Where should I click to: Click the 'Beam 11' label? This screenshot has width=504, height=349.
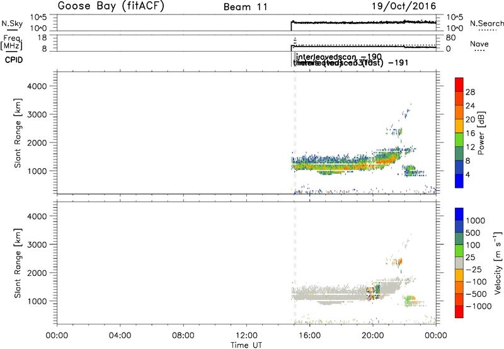pos(246,7)
